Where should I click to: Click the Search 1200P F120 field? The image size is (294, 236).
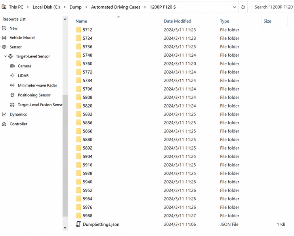[x=273, y=7]
